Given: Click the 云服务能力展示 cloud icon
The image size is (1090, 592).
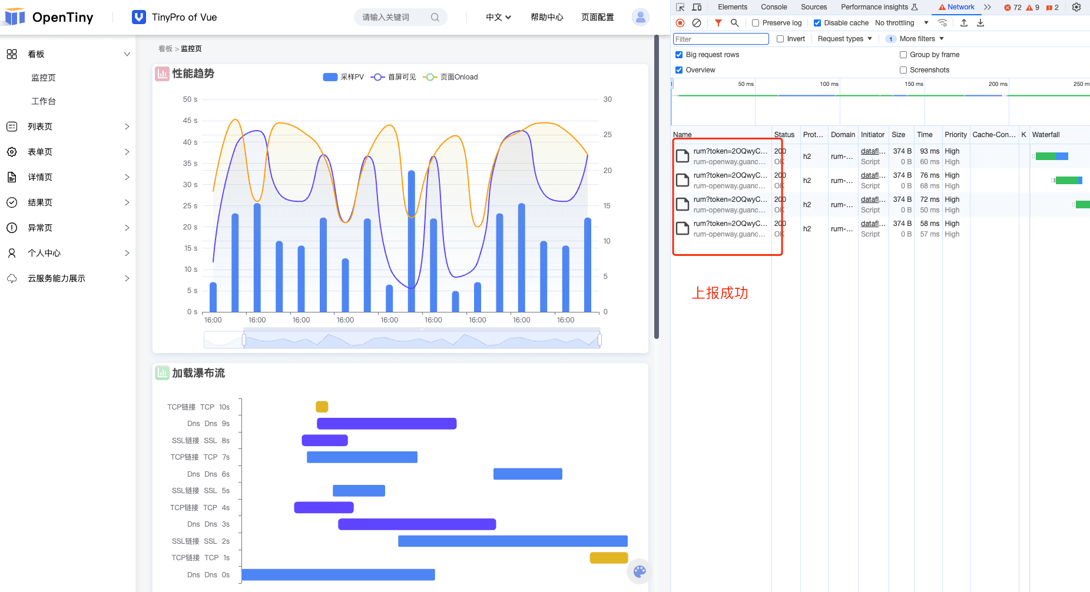Looking at the screenshot, I should click(x=12, y=278).
